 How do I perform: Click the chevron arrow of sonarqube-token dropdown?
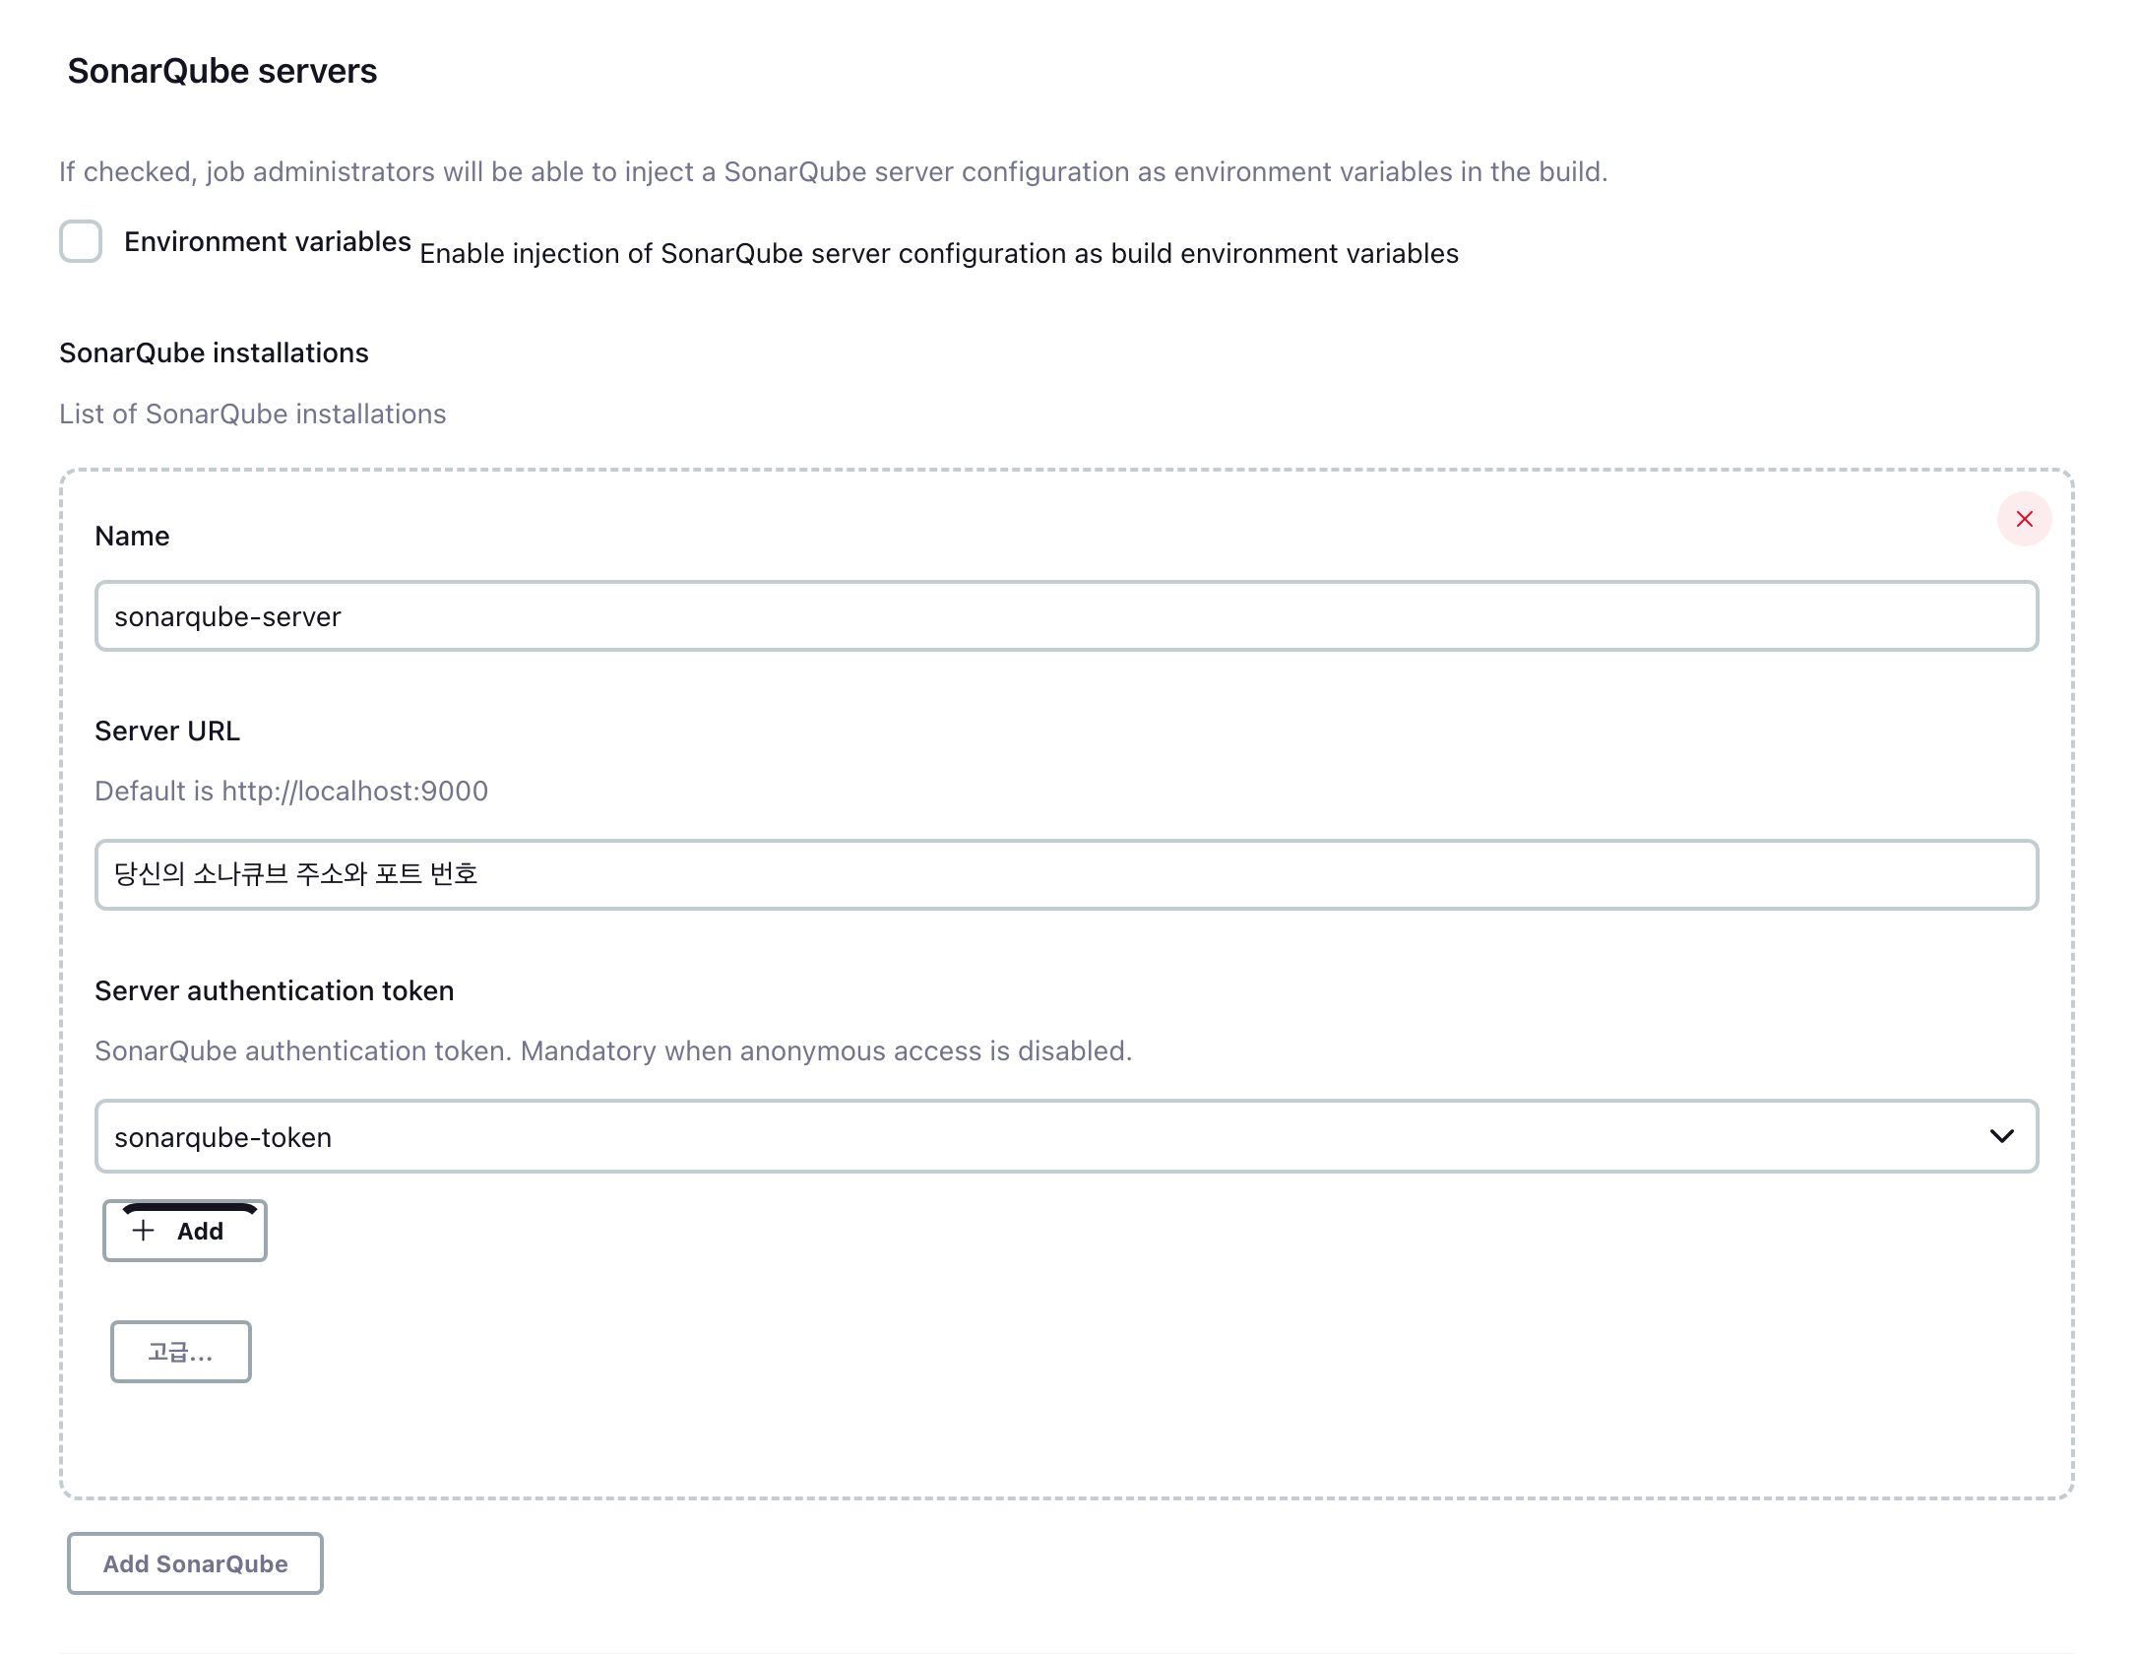[2001, 1136]
